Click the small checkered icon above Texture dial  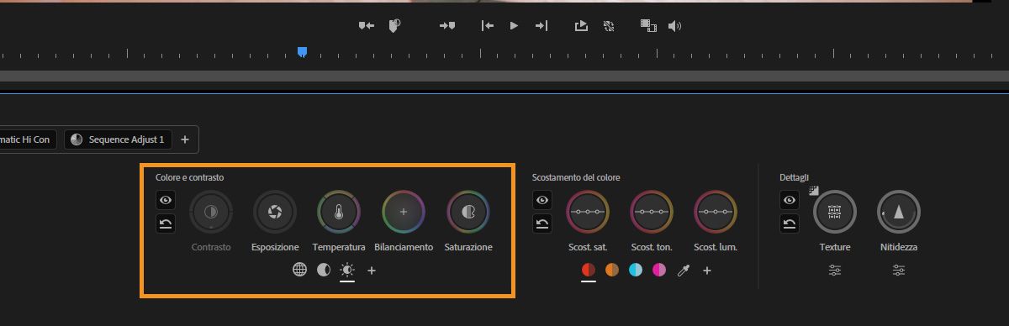814,191
